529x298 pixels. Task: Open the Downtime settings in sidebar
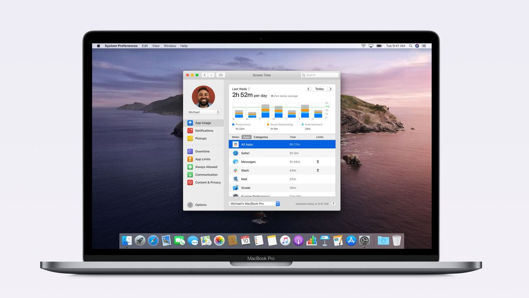tap(204, 151)
